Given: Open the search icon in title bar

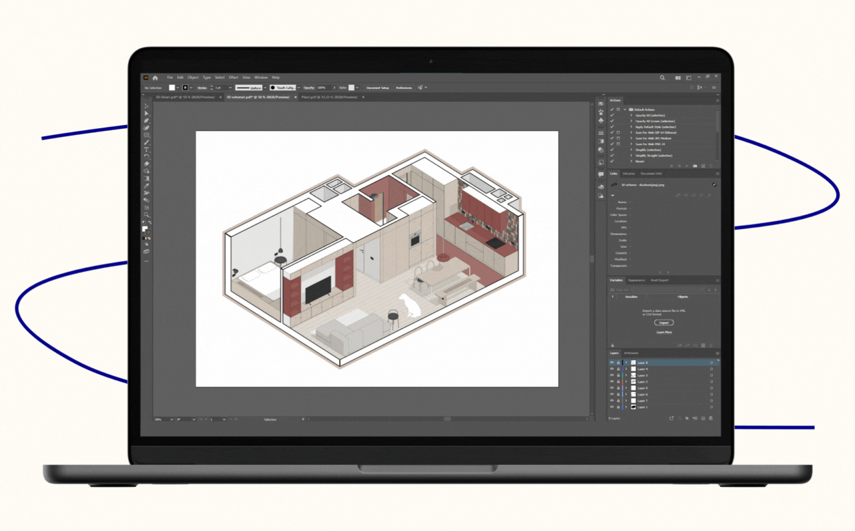Looking at the screenshot, I should (x=662, y=78).
